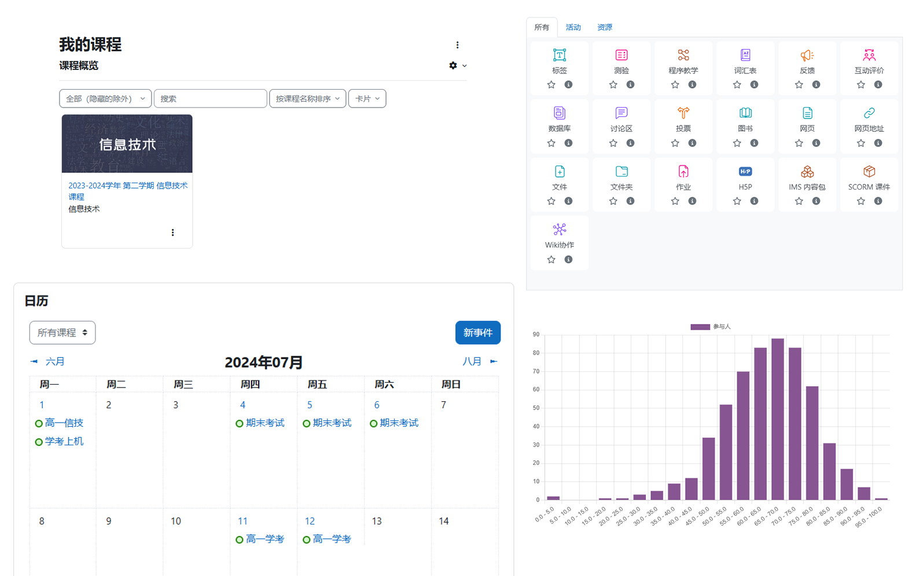919x576 pixels.
Task: Choose the 文件夹 folder icon
Action: 621,171
